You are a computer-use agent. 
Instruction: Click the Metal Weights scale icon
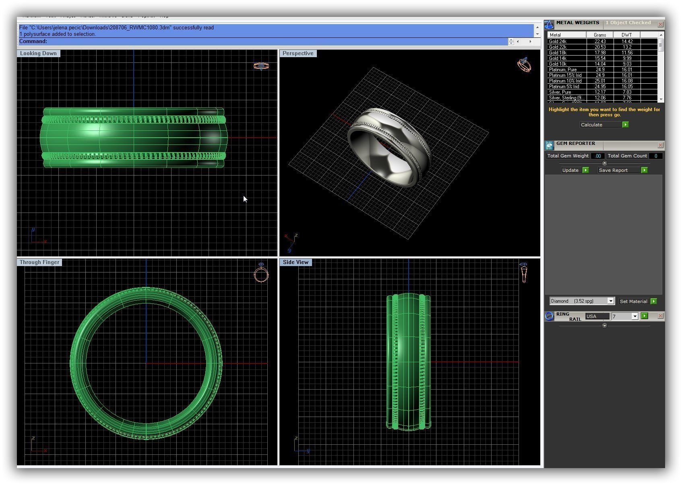pos(549,25)
